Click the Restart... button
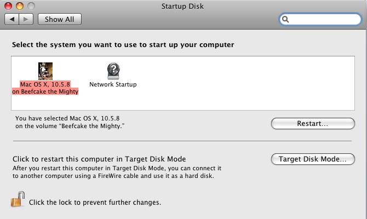Screen dimensions: 367x219 tap(313, 123)
